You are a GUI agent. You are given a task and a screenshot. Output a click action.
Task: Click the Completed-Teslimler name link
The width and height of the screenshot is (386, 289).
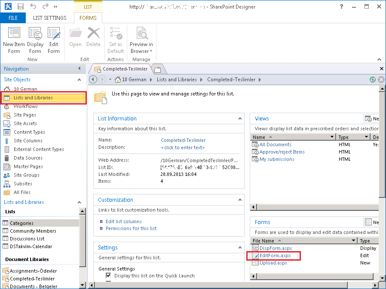(x=183, y=140)
